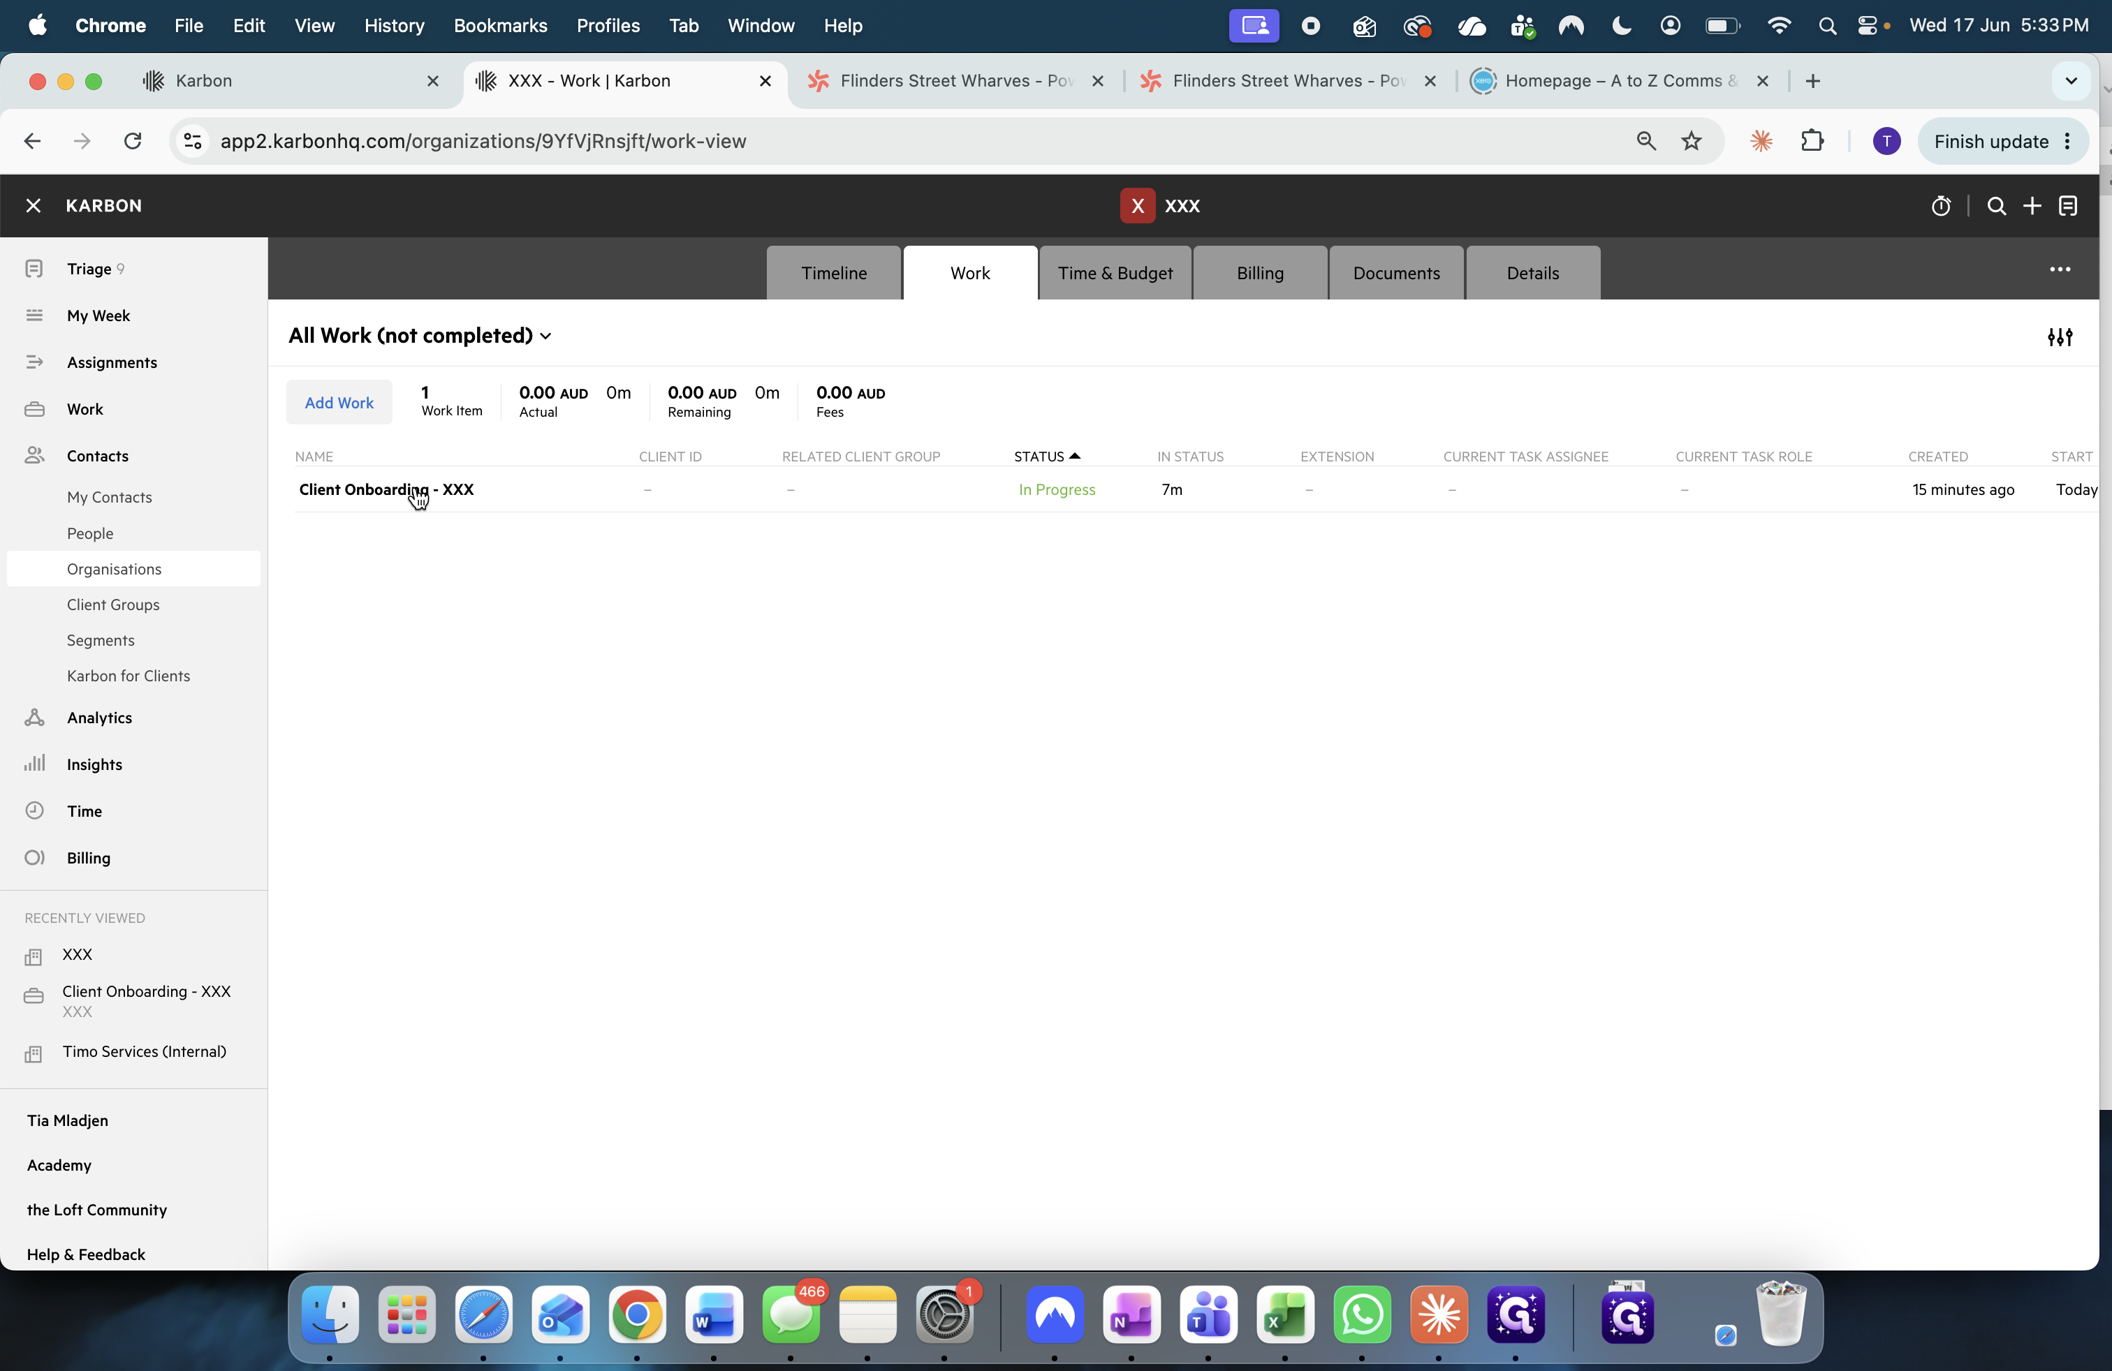The image size is (2112, 1371).
Task: Open the three-dot more options menu
Action: pos(2060,269)
